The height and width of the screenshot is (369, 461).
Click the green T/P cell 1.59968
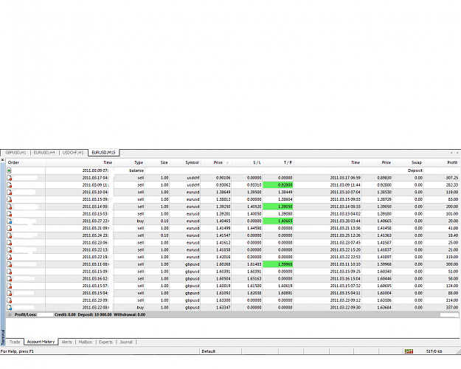click(278, 264)
